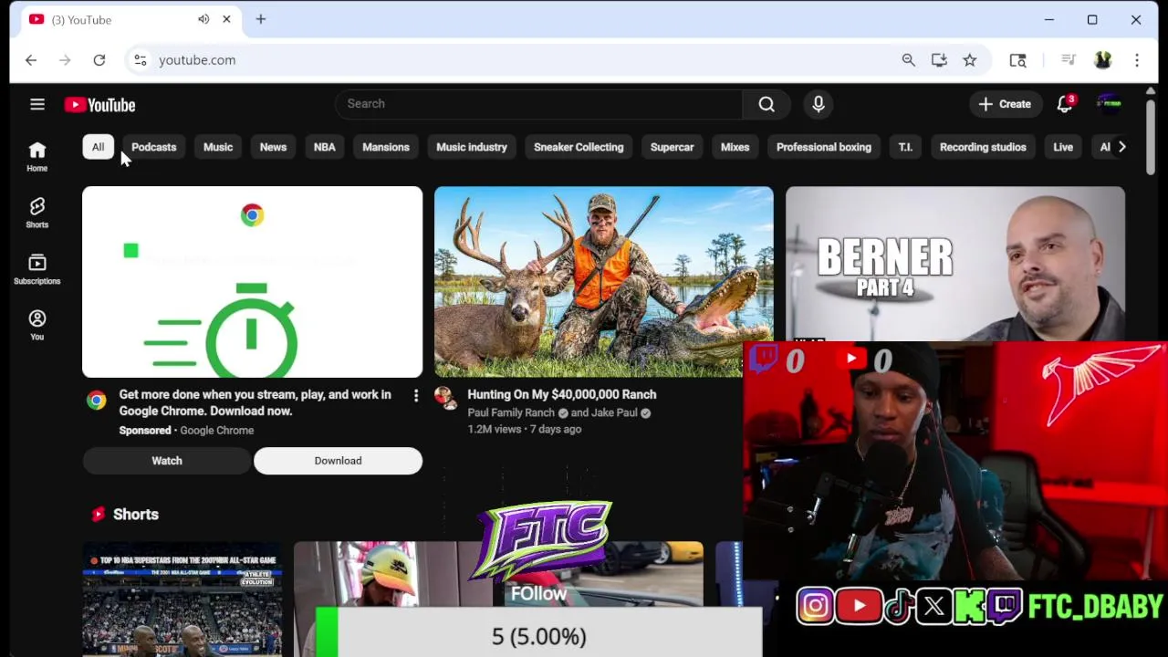Open the You section in sidebar
This screenshot has width=1168, height=657.
coord(37,325)
